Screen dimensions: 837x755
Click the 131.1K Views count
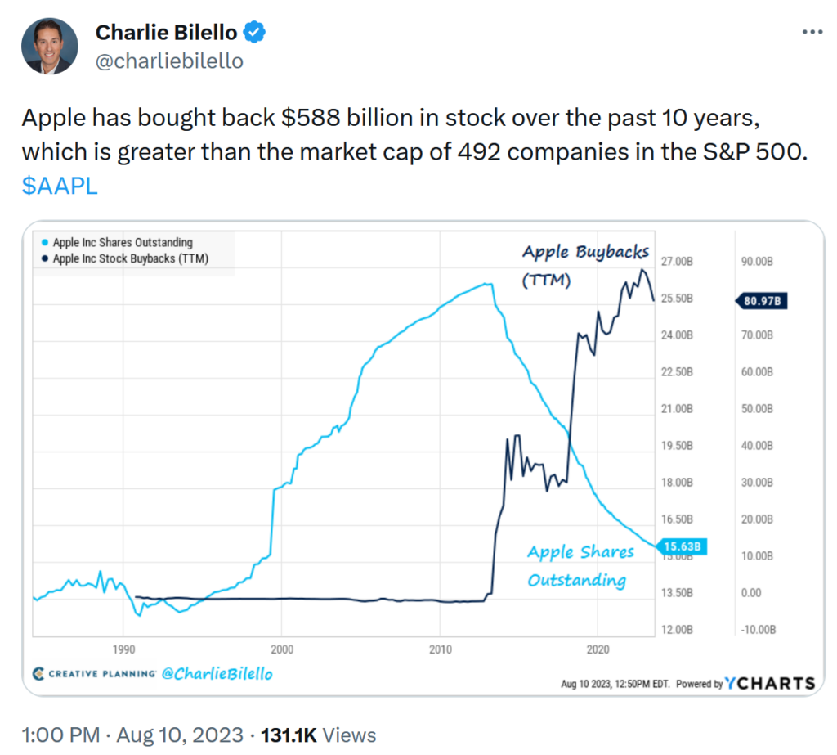pyautogui.click(x=318, y=734)
